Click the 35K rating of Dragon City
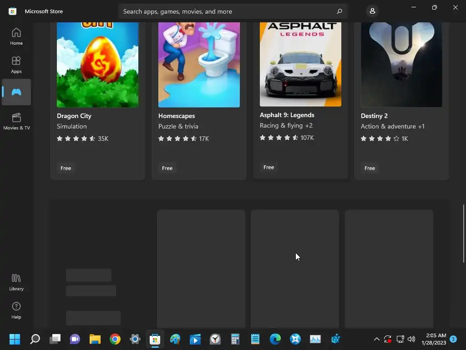Screen dimensions: 466x350 pyautogui.click(x=103, y=139)
